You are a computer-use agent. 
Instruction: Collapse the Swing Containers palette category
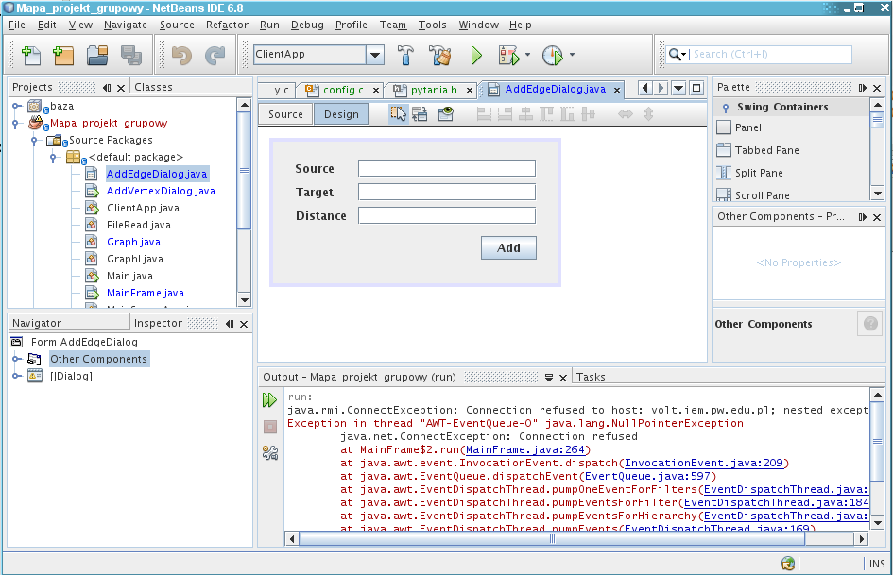pos(725,107)
